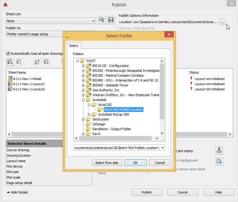The width and height of the screenshot is (238, 202).
Task: Click the Add Sheets icon
Action: pos(10,62)
